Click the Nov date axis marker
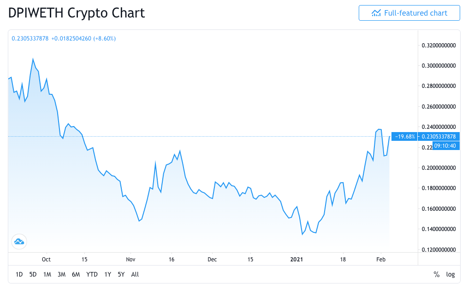This screenshot has width=468, height=289. coord(130,260)
